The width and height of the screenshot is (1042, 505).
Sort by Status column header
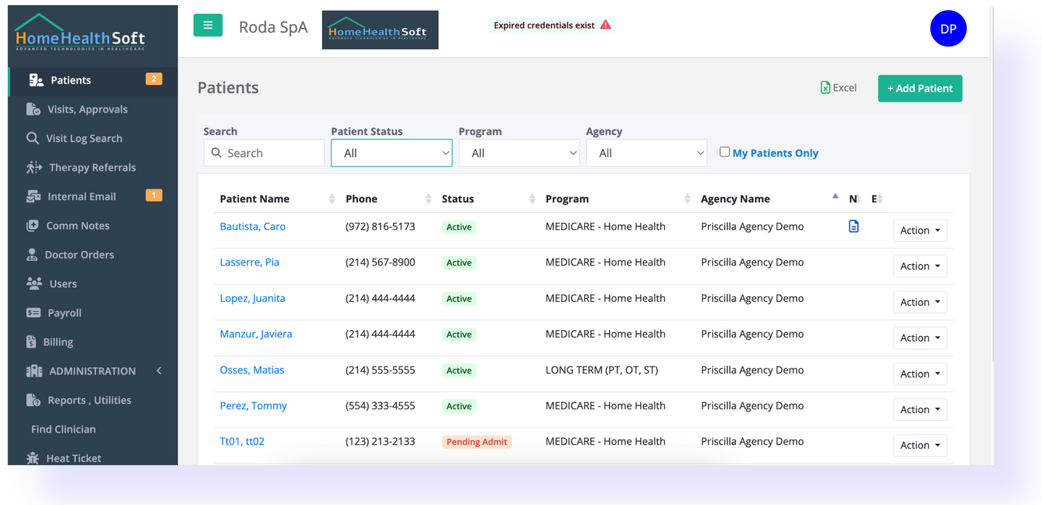(488, 199)
